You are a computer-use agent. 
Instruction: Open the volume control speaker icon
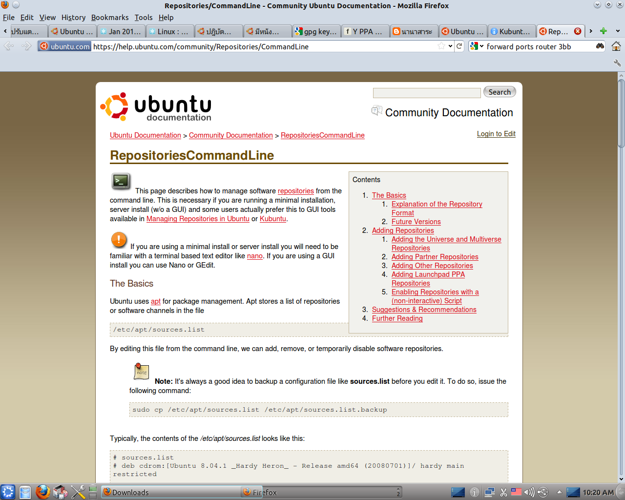pyautogui.click(x=529, y=493)
